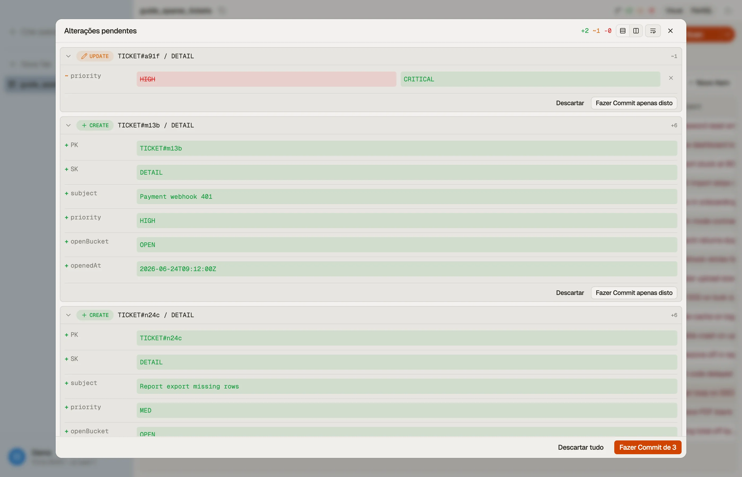Click Descartar for TICKET#a91f
The width and height of the screenshot is (742, 477).
click(570, 103)
